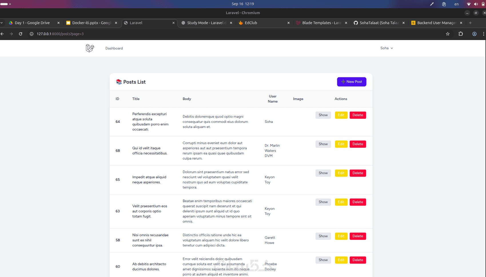View site information icon in address bar
Image resolution: width=486 pixels, height=277 pixels.
[x=31, y=34]
